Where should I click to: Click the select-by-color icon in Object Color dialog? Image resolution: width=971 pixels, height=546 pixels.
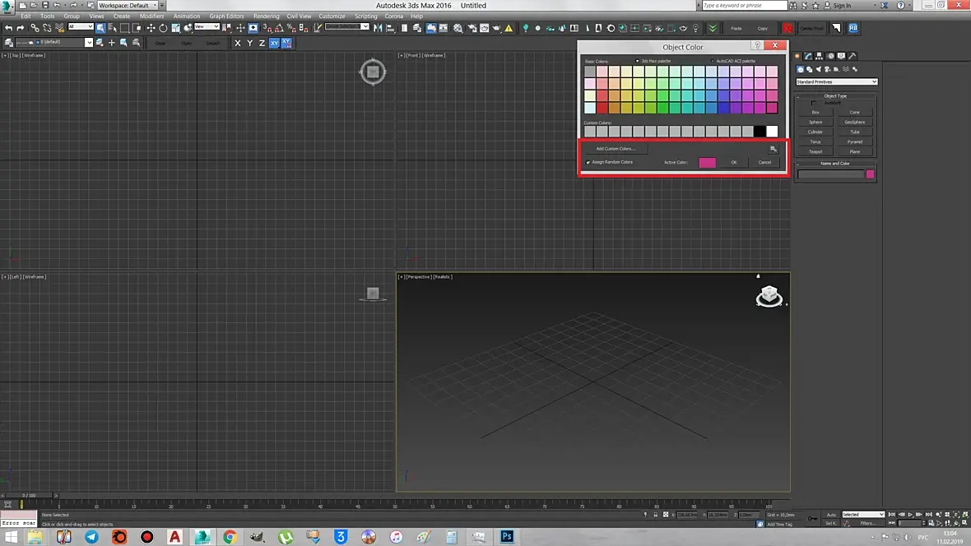773,149
